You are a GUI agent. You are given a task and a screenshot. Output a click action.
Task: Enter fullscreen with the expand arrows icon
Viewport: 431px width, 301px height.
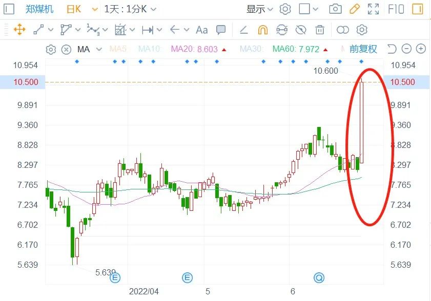click(x=374, y=9)
